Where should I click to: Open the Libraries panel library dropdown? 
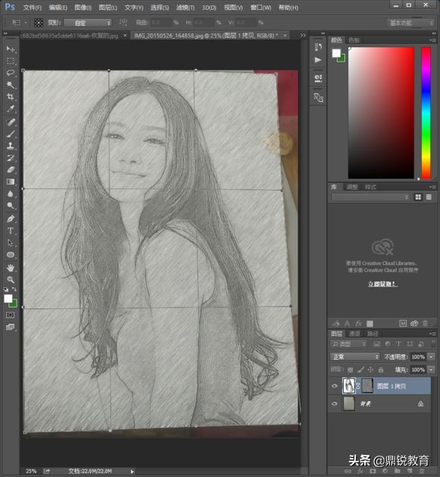(x=371, y=197)
